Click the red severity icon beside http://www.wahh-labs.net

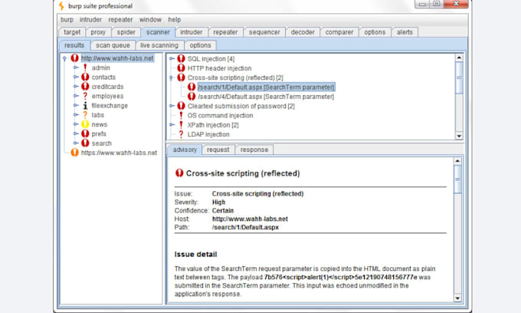coord(75,58)
